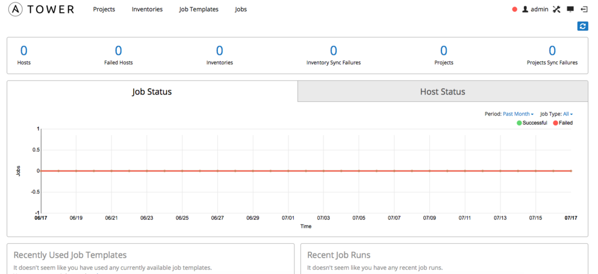Click the 07/01 label on time axis
598x274 pixels.
(288, 218)
